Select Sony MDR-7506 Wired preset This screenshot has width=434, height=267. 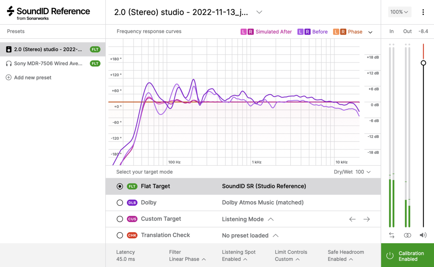(x=53, y=63)
